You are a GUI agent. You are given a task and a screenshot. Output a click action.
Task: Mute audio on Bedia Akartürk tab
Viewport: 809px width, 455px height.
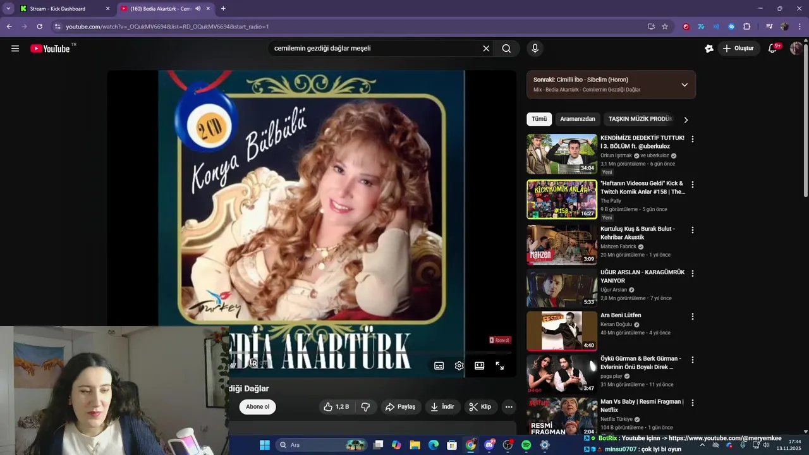(x=198, y=9)
